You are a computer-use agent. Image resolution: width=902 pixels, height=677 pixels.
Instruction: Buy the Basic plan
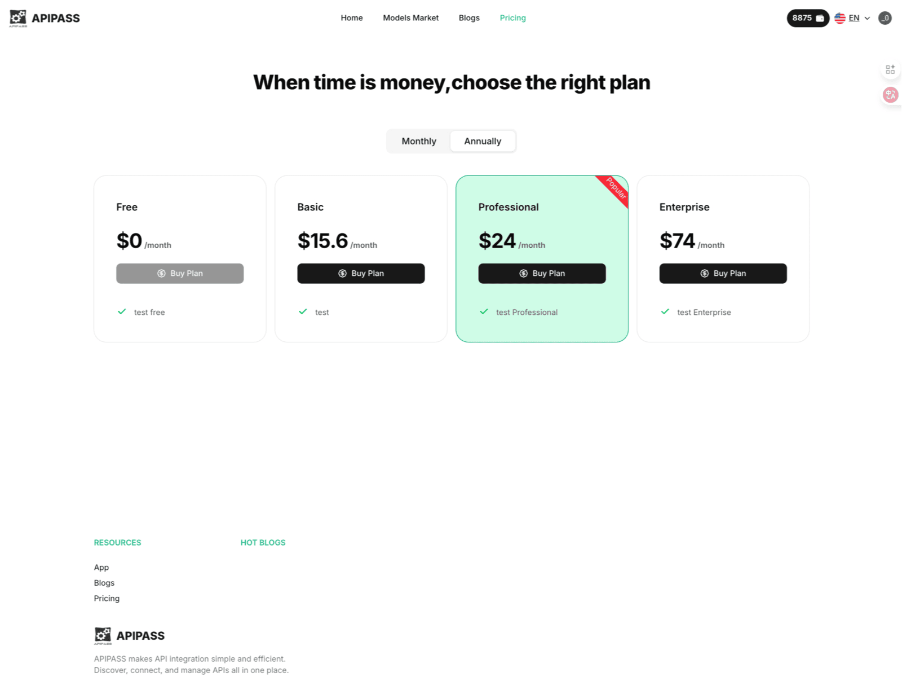[x=361, y=273]
